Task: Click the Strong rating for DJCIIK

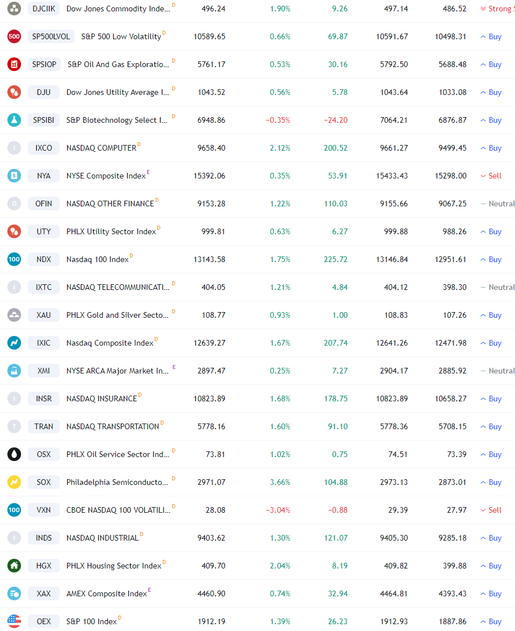Action: [x=498, y=9]
